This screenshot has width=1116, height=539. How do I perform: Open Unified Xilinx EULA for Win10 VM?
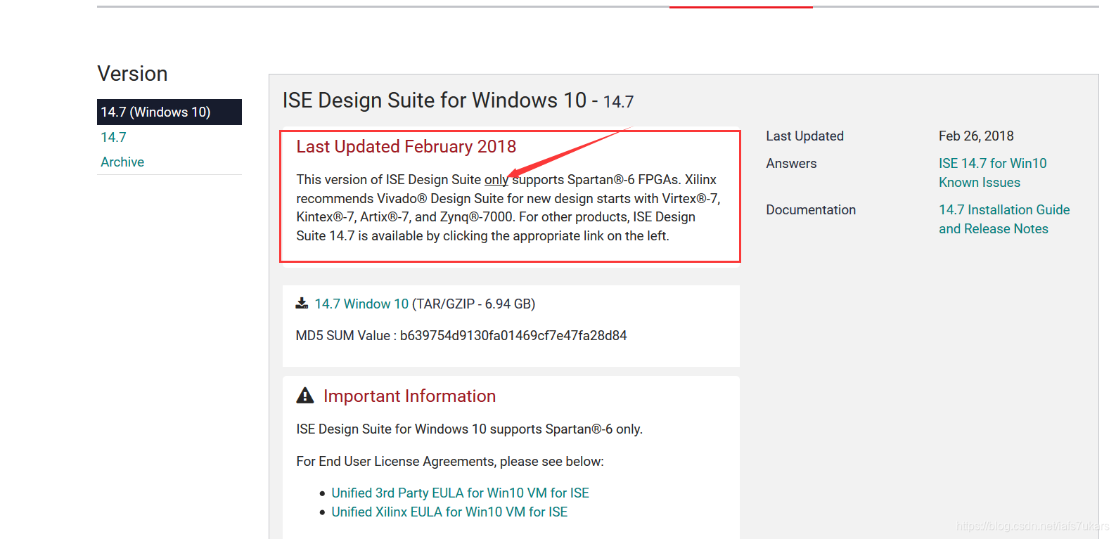[449, 512]
